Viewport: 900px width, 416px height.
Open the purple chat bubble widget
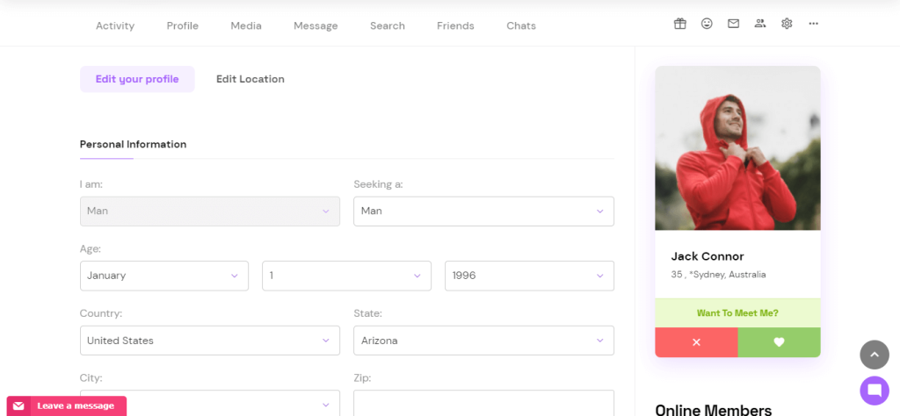(875, 391)
